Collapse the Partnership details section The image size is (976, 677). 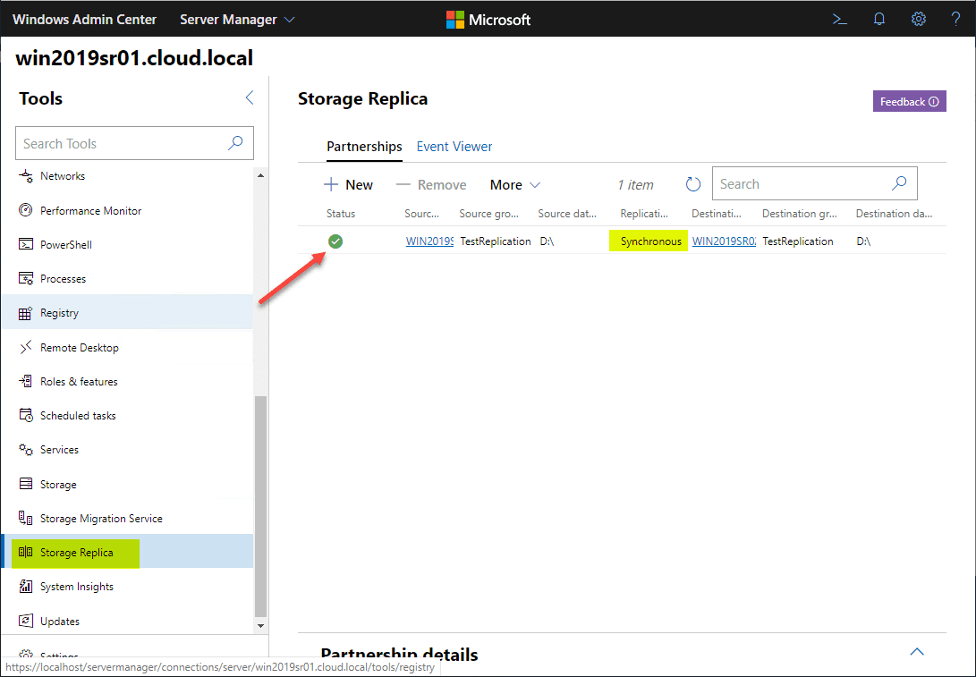[x=917, y=652]
